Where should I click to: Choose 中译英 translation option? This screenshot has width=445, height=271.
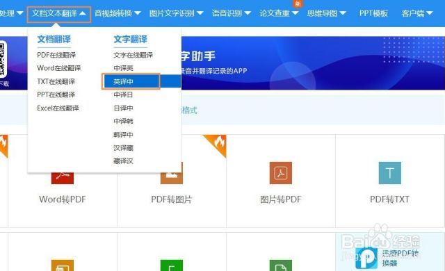(123, 68)
